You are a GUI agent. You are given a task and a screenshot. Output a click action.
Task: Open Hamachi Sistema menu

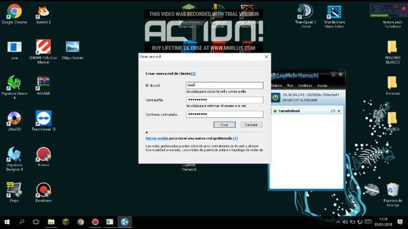[x=277, y=85]
